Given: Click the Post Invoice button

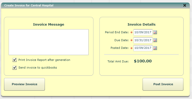Looking at the screenshot, I should coord(163,84).
